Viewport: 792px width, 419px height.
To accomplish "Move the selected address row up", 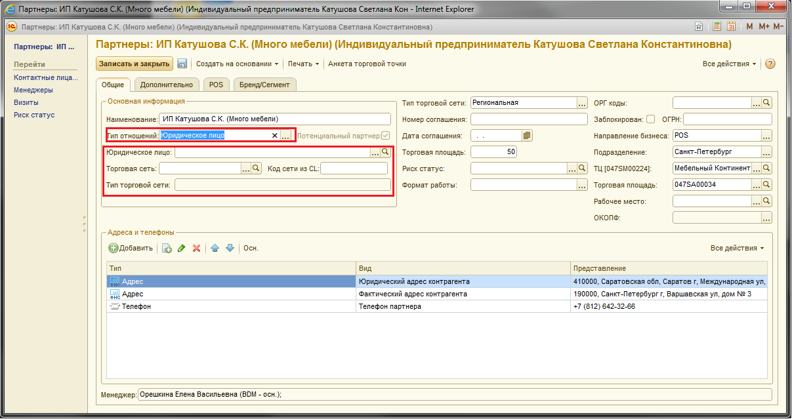I will coord(215,249).
